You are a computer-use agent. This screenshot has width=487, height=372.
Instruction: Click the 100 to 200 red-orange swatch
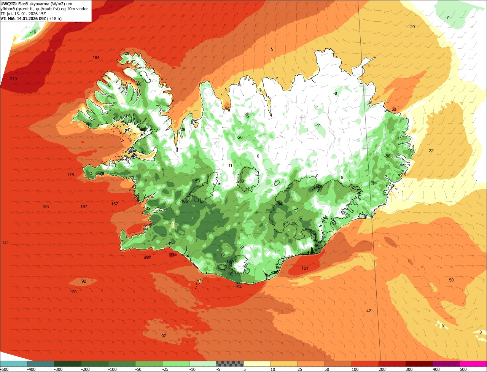(364, 364)
